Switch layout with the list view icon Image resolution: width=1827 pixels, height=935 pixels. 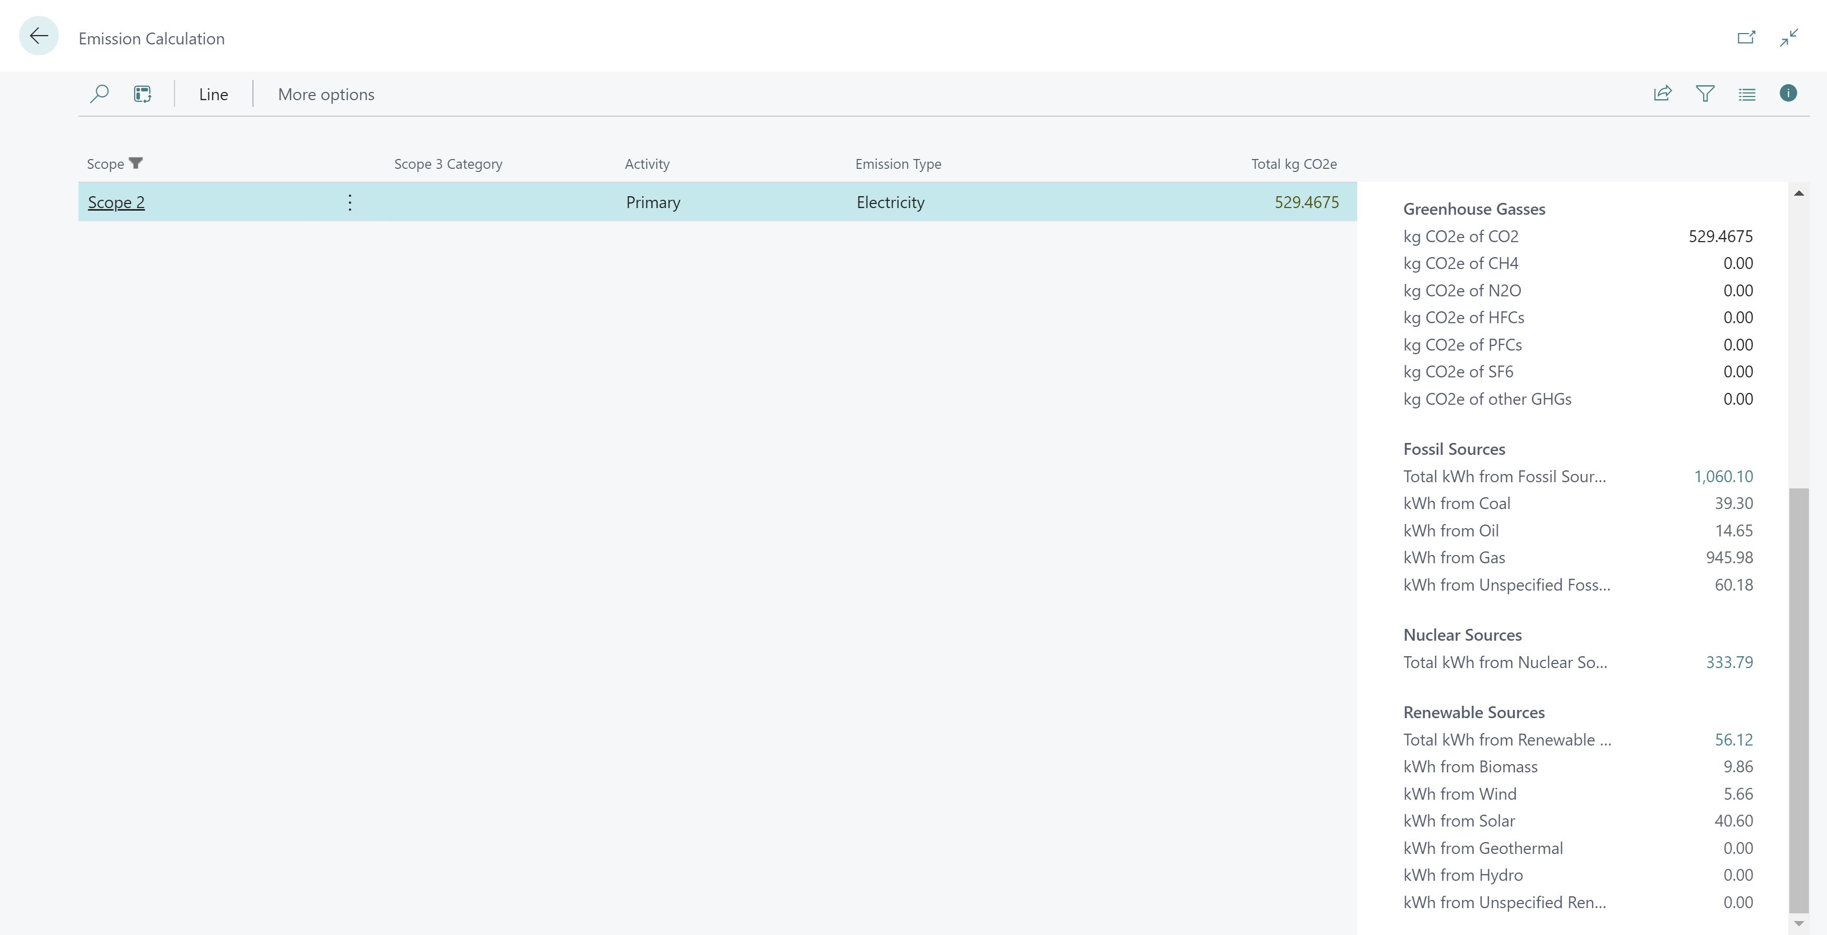[x=1747, y=93]
